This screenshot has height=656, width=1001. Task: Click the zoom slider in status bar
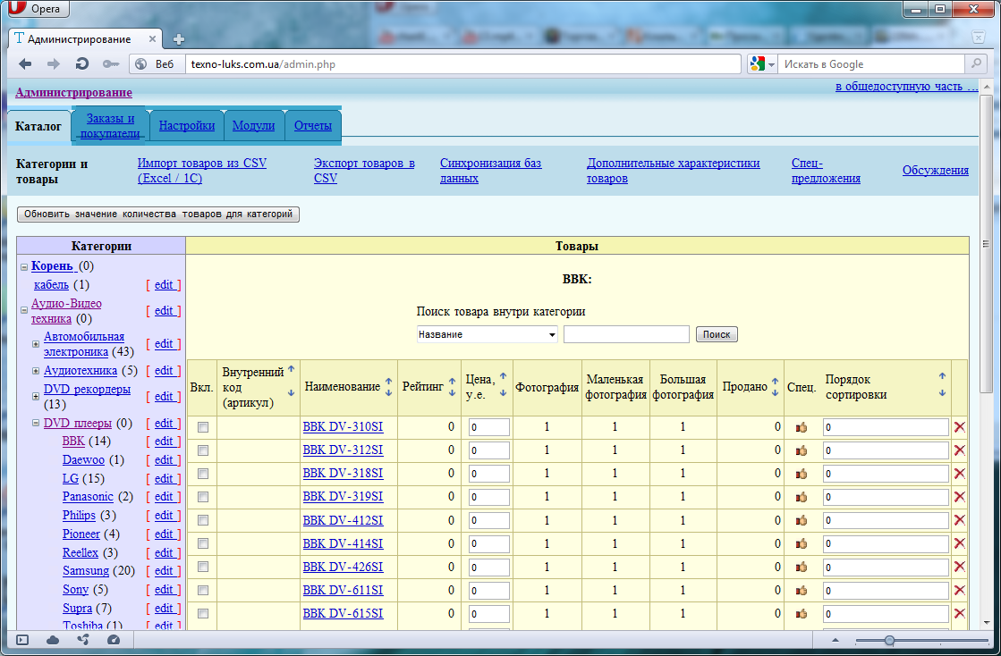[889, 640]
